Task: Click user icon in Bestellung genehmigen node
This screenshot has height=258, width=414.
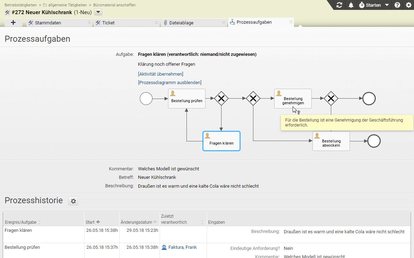Action: tap(279, 93)
